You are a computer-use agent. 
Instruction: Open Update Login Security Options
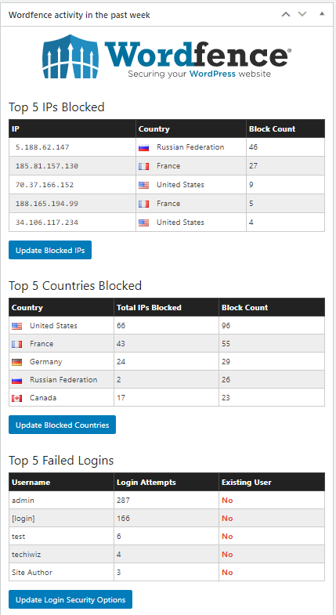(x=70, y=599)
